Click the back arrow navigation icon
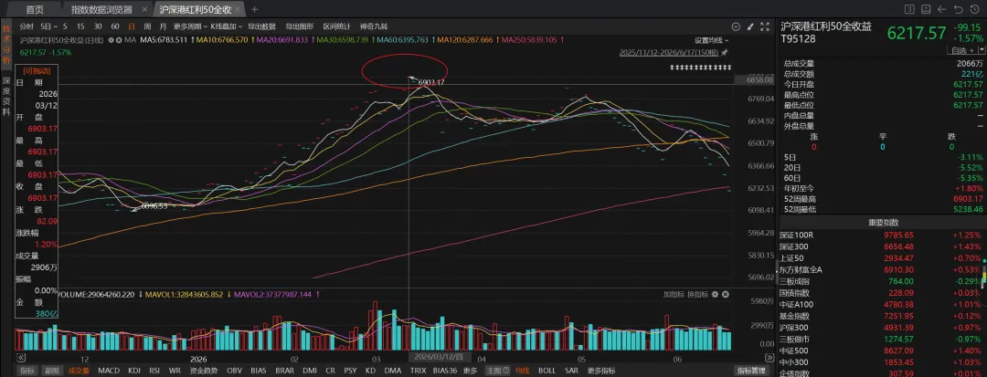This screenshot has width=987, height=377. pyautogui.click(x=941, y=9)
